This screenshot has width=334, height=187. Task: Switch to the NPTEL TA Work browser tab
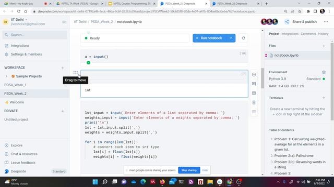(79, 4)
